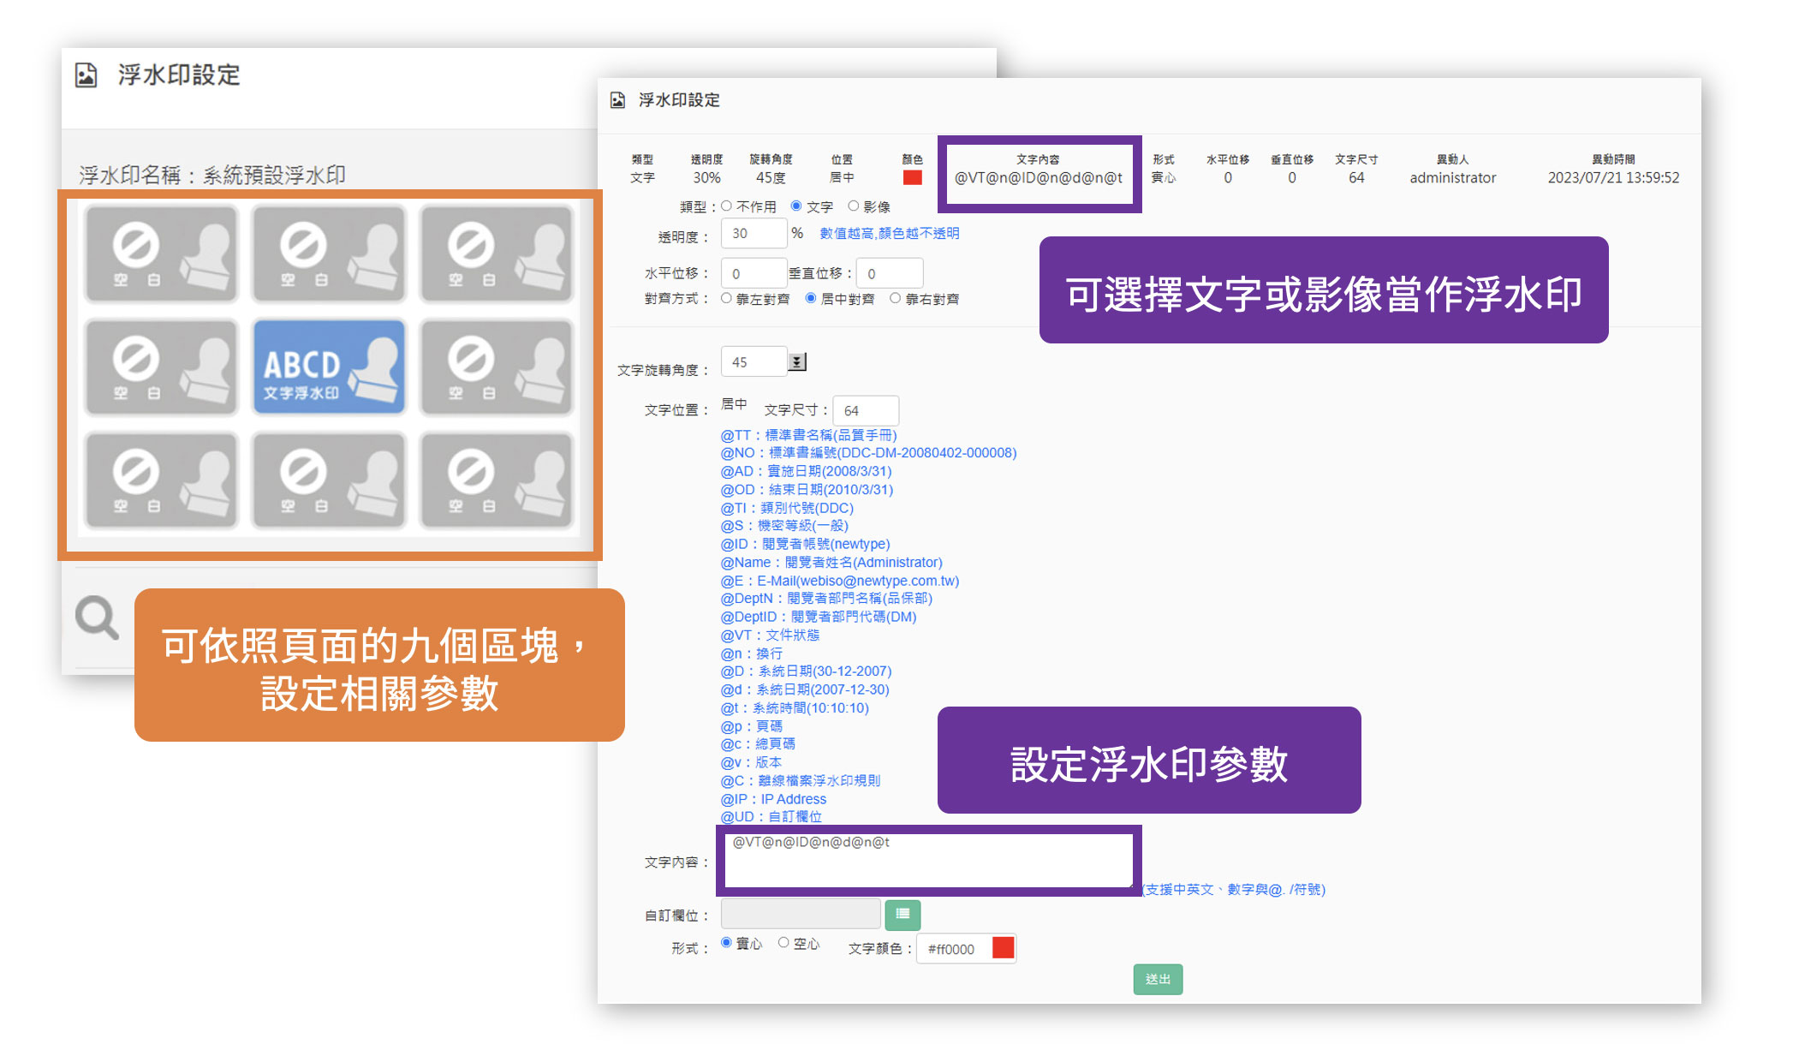Image resolution: width=1793 pixels, height=1050 pixels.
Task: Click the @Name 閱覽者姓名 variable link
Action: 831,563
